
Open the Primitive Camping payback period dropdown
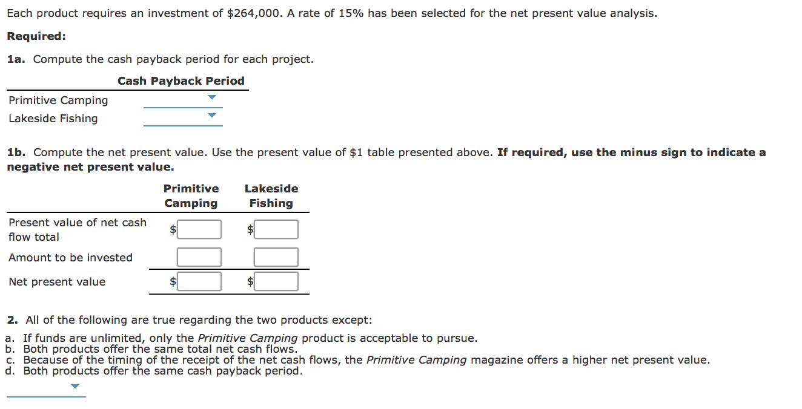pyautogui.click(x=211, y=97)
